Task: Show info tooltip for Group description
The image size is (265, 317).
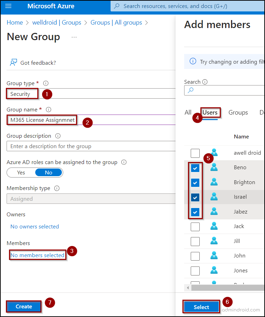Action: (x=58, y=136)
